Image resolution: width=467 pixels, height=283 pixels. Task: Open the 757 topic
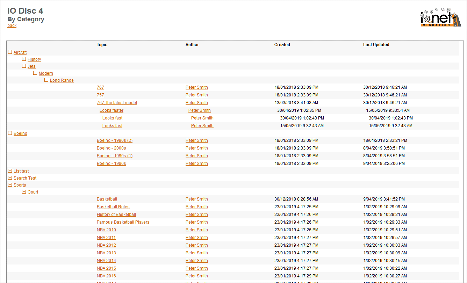[100, 95]
